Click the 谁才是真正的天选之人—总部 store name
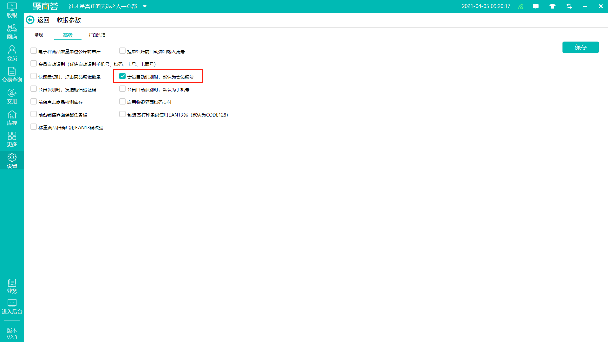 pyautogui.click(x=103, y=6)
